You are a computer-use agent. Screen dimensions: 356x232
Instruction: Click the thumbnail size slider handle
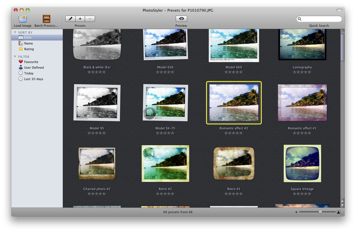coord(320,212)
